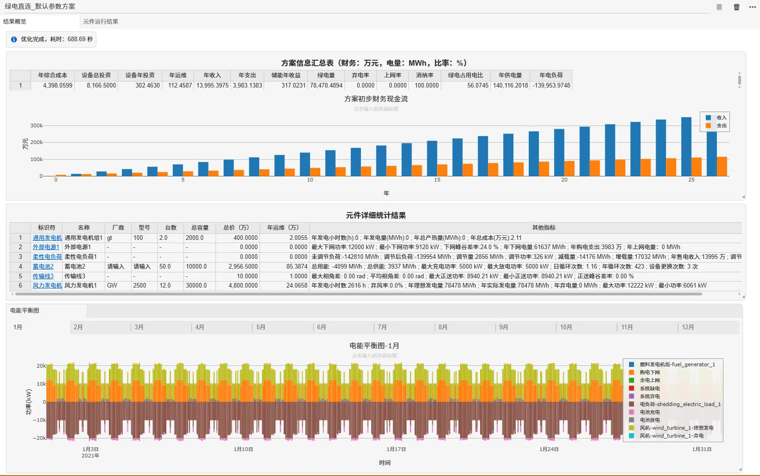
Task: Select the 12月 month tab
Action: click(688, 327)
